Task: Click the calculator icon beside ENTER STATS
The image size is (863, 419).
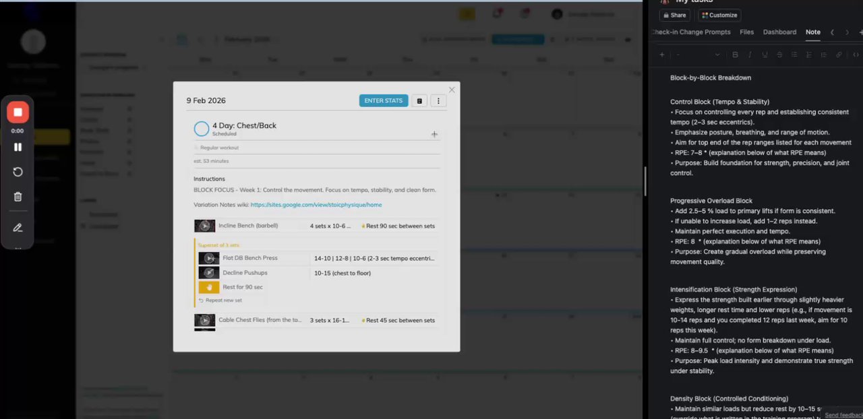Action: 419,101
